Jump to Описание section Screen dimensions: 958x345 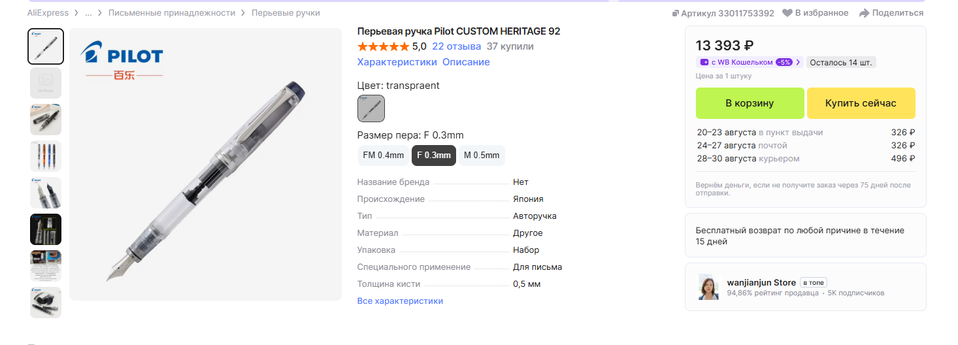pos(466,62)
